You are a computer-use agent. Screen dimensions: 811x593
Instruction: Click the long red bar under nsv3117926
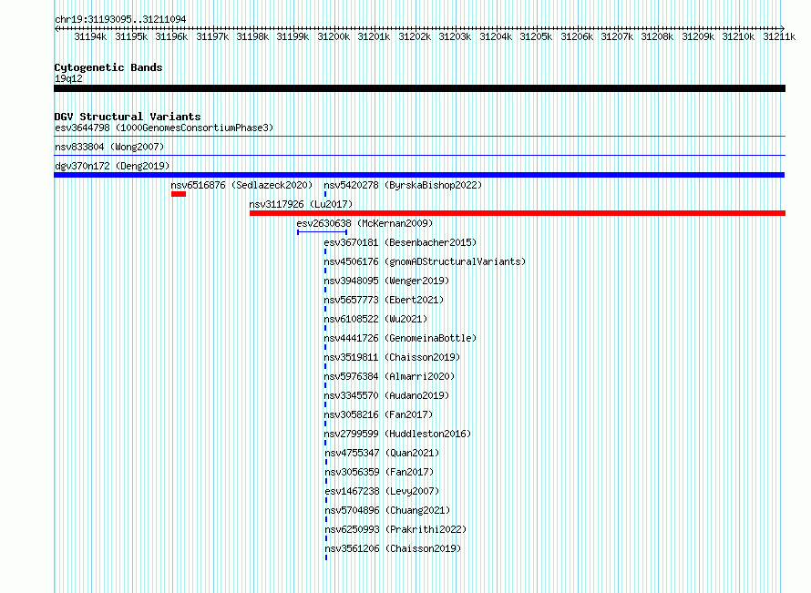[518, 213]
